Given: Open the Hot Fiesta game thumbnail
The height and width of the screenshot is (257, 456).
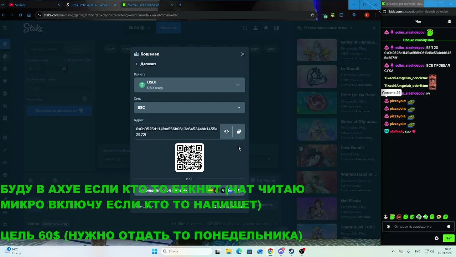Looking at the screenshot, I should pyautogui.click(x=317, y=208).
